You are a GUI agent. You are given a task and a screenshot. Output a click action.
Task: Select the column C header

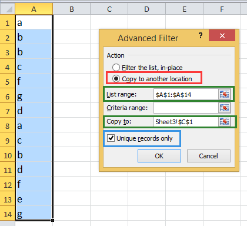pos(109,9)
